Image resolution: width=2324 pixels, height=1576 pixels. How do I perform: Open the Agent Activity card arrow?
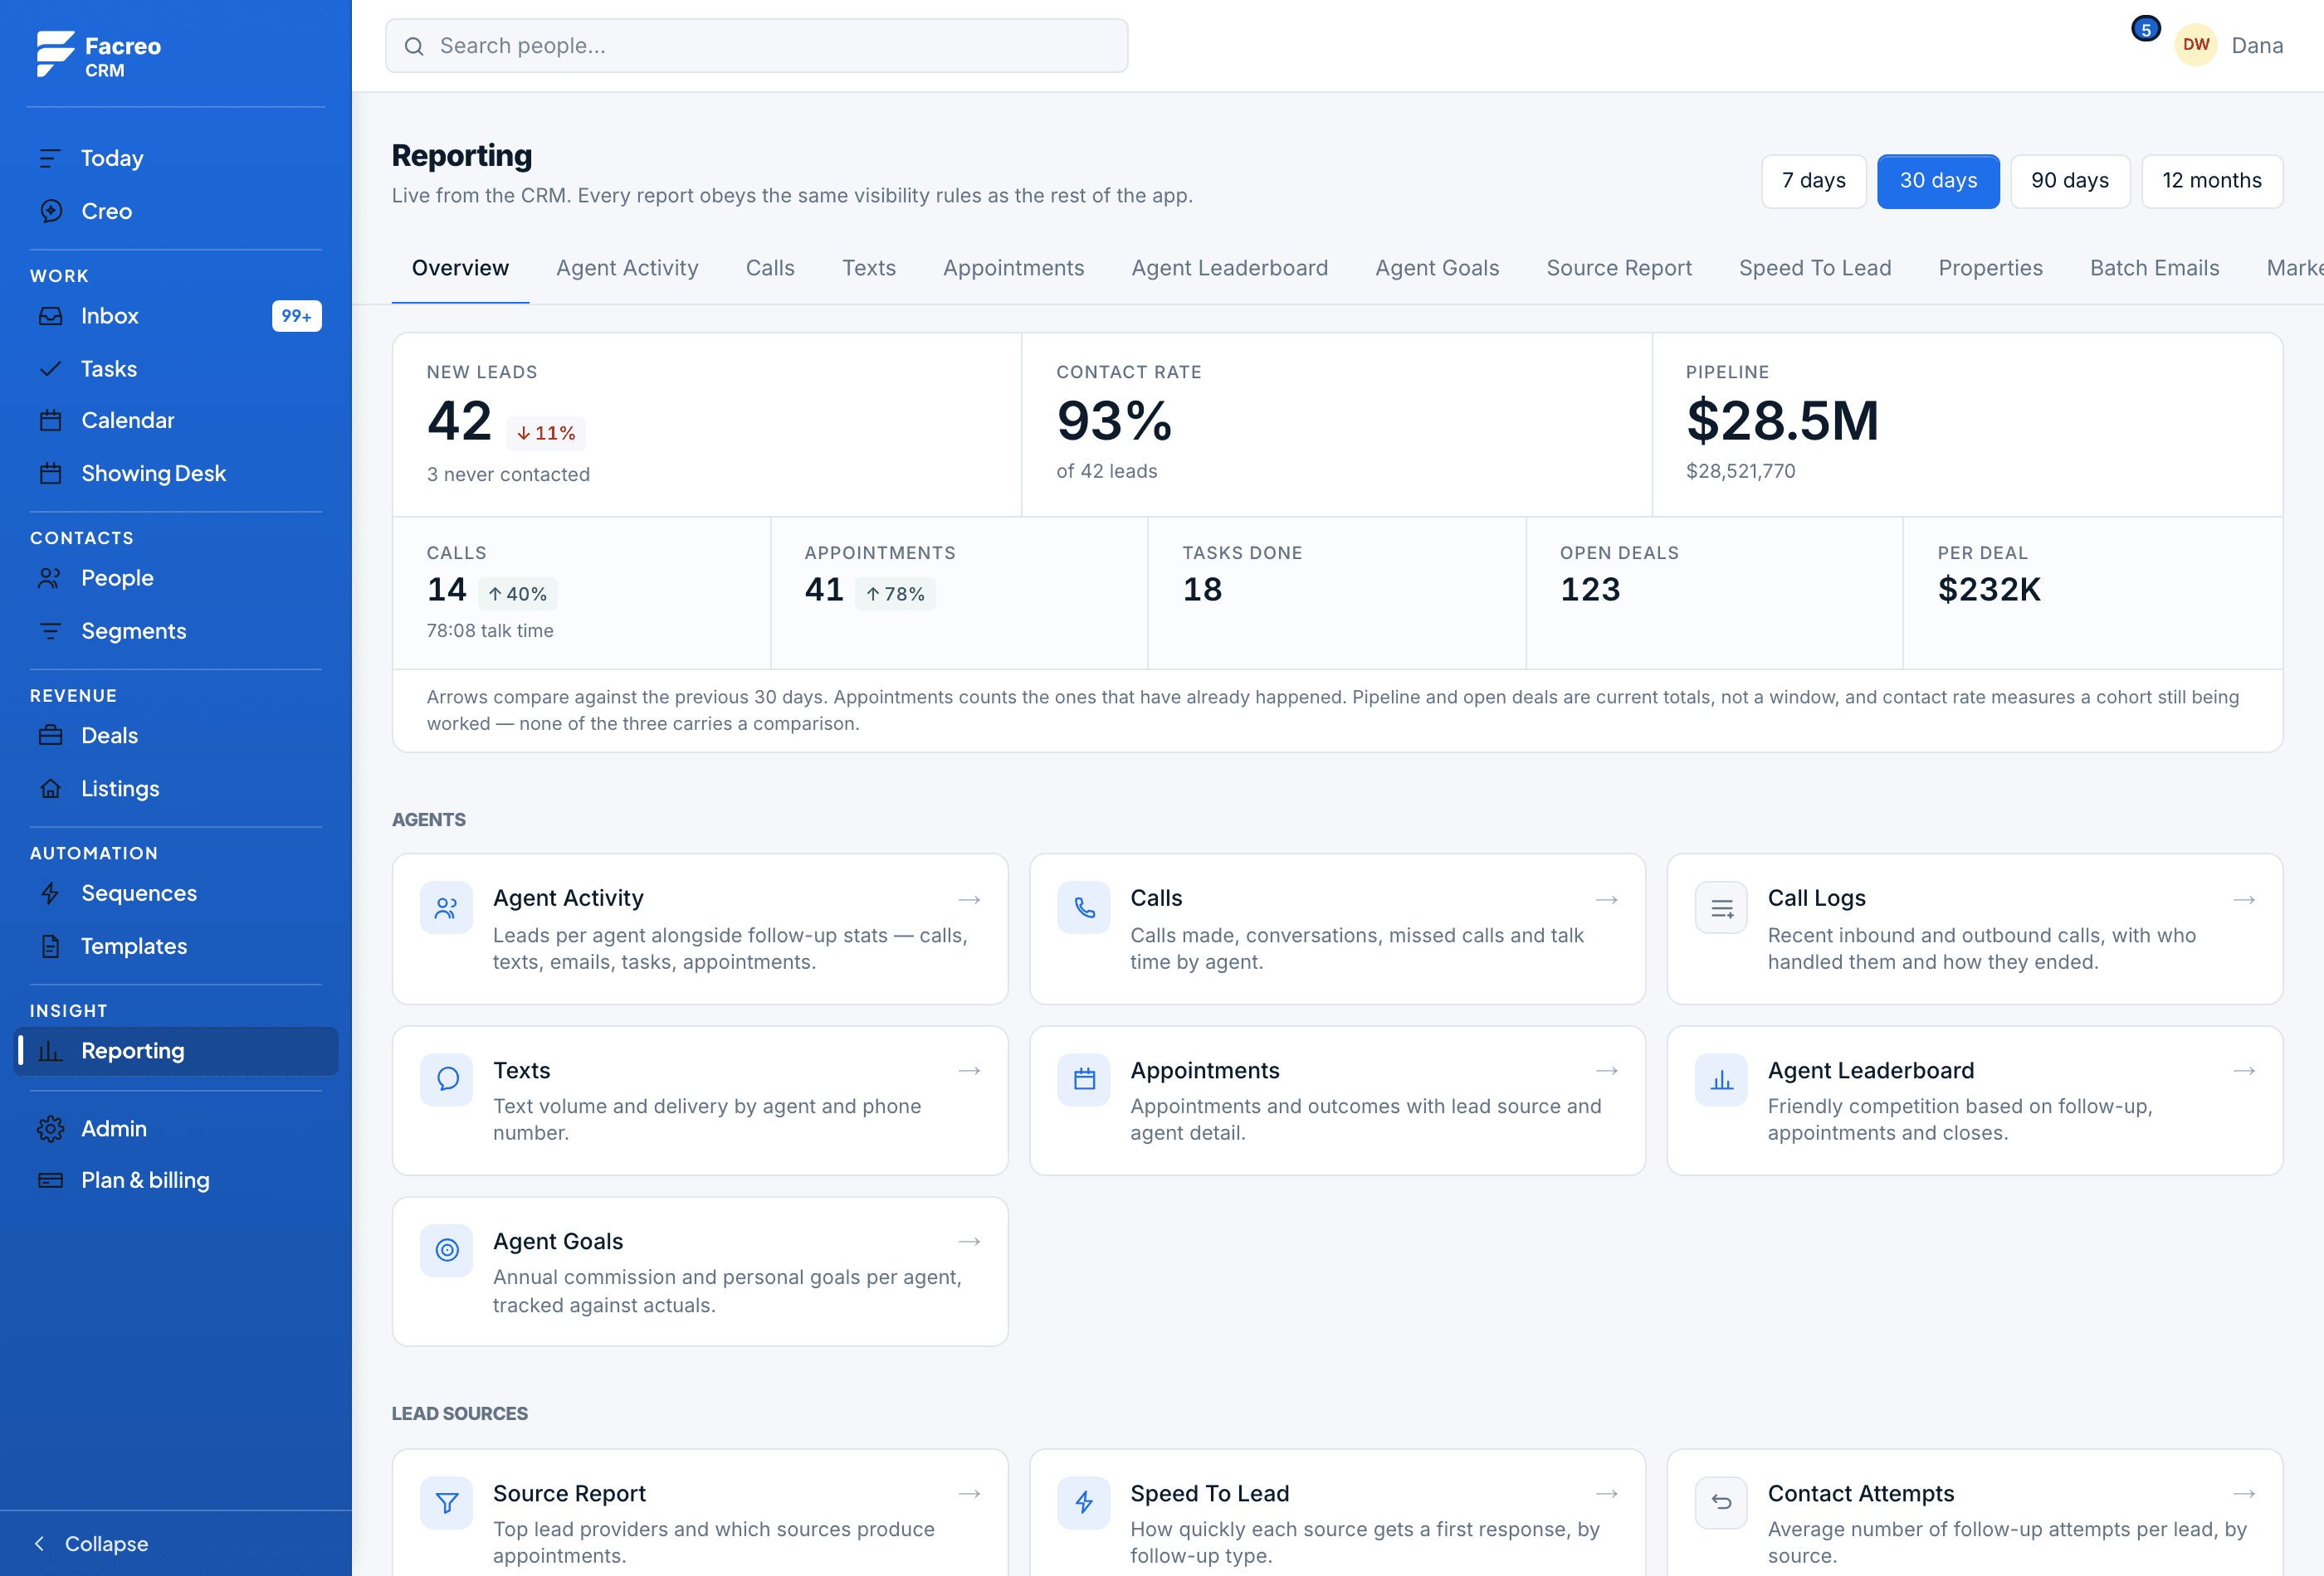969,899
